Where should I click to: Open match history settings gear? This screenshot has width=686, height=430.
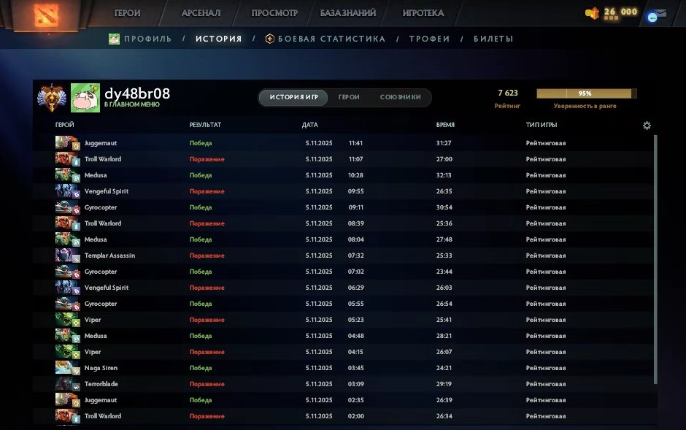click(x=647, y=126)
